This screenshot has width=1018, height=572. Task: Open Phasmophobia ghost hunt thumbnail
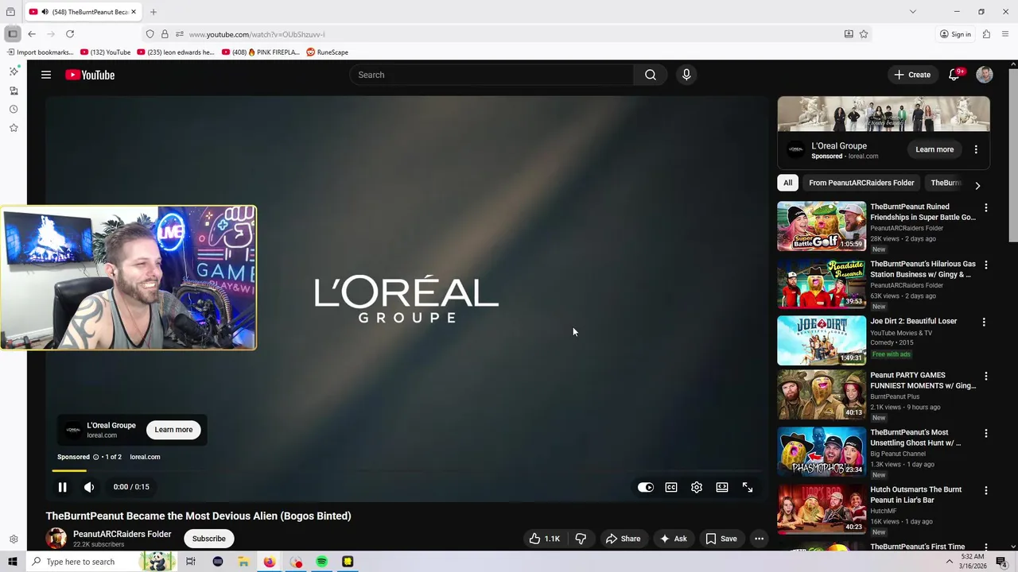(822, 452)
